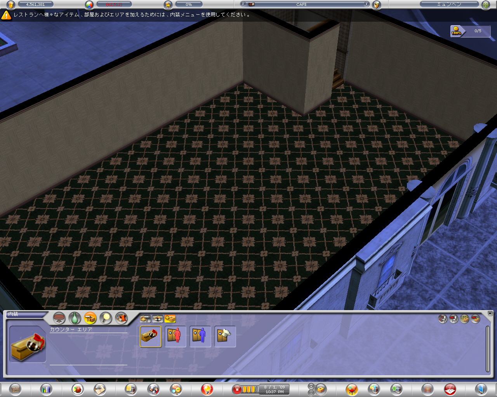Adjust the orange game speed bars
This screenshot has height=397, width=497.
[250, 389]
